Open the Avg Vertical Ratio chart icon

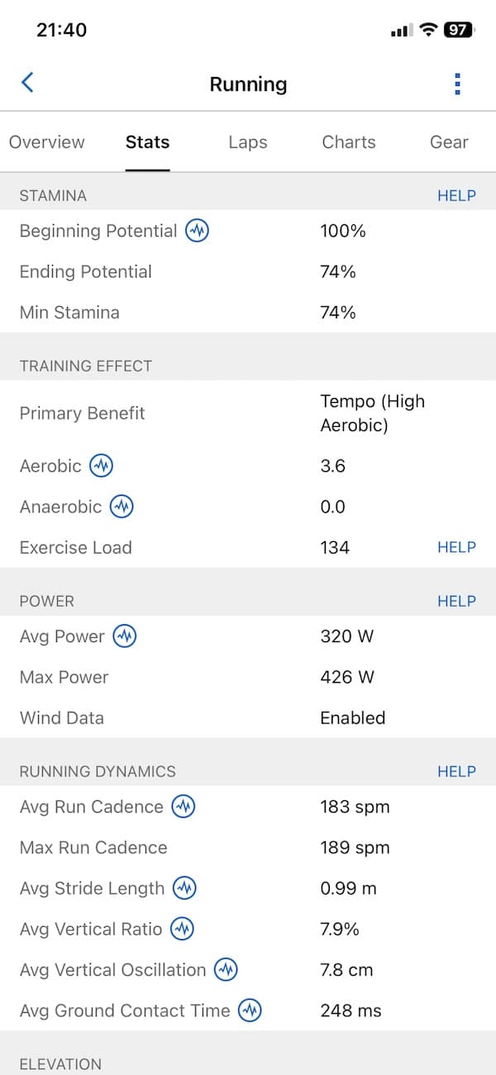[x=182, y=929]
